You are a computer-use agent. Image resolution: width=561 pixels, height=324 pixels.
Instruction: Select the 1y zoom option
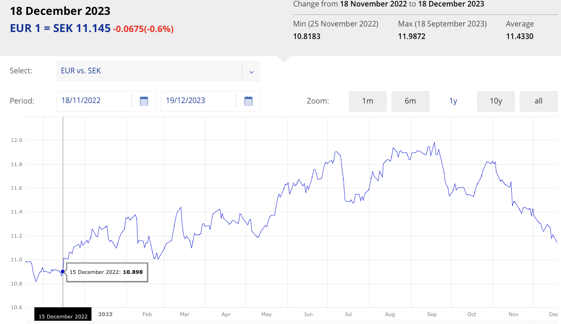coord(453,101)
